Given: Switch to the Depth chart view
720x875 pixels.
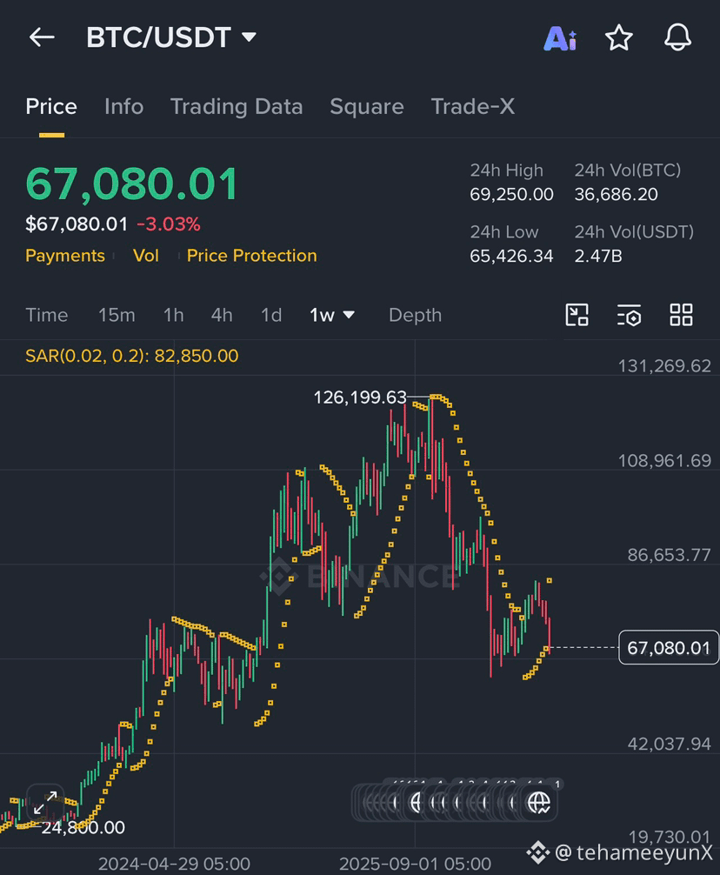Looking at the screenshot, I should pos(415,315).
